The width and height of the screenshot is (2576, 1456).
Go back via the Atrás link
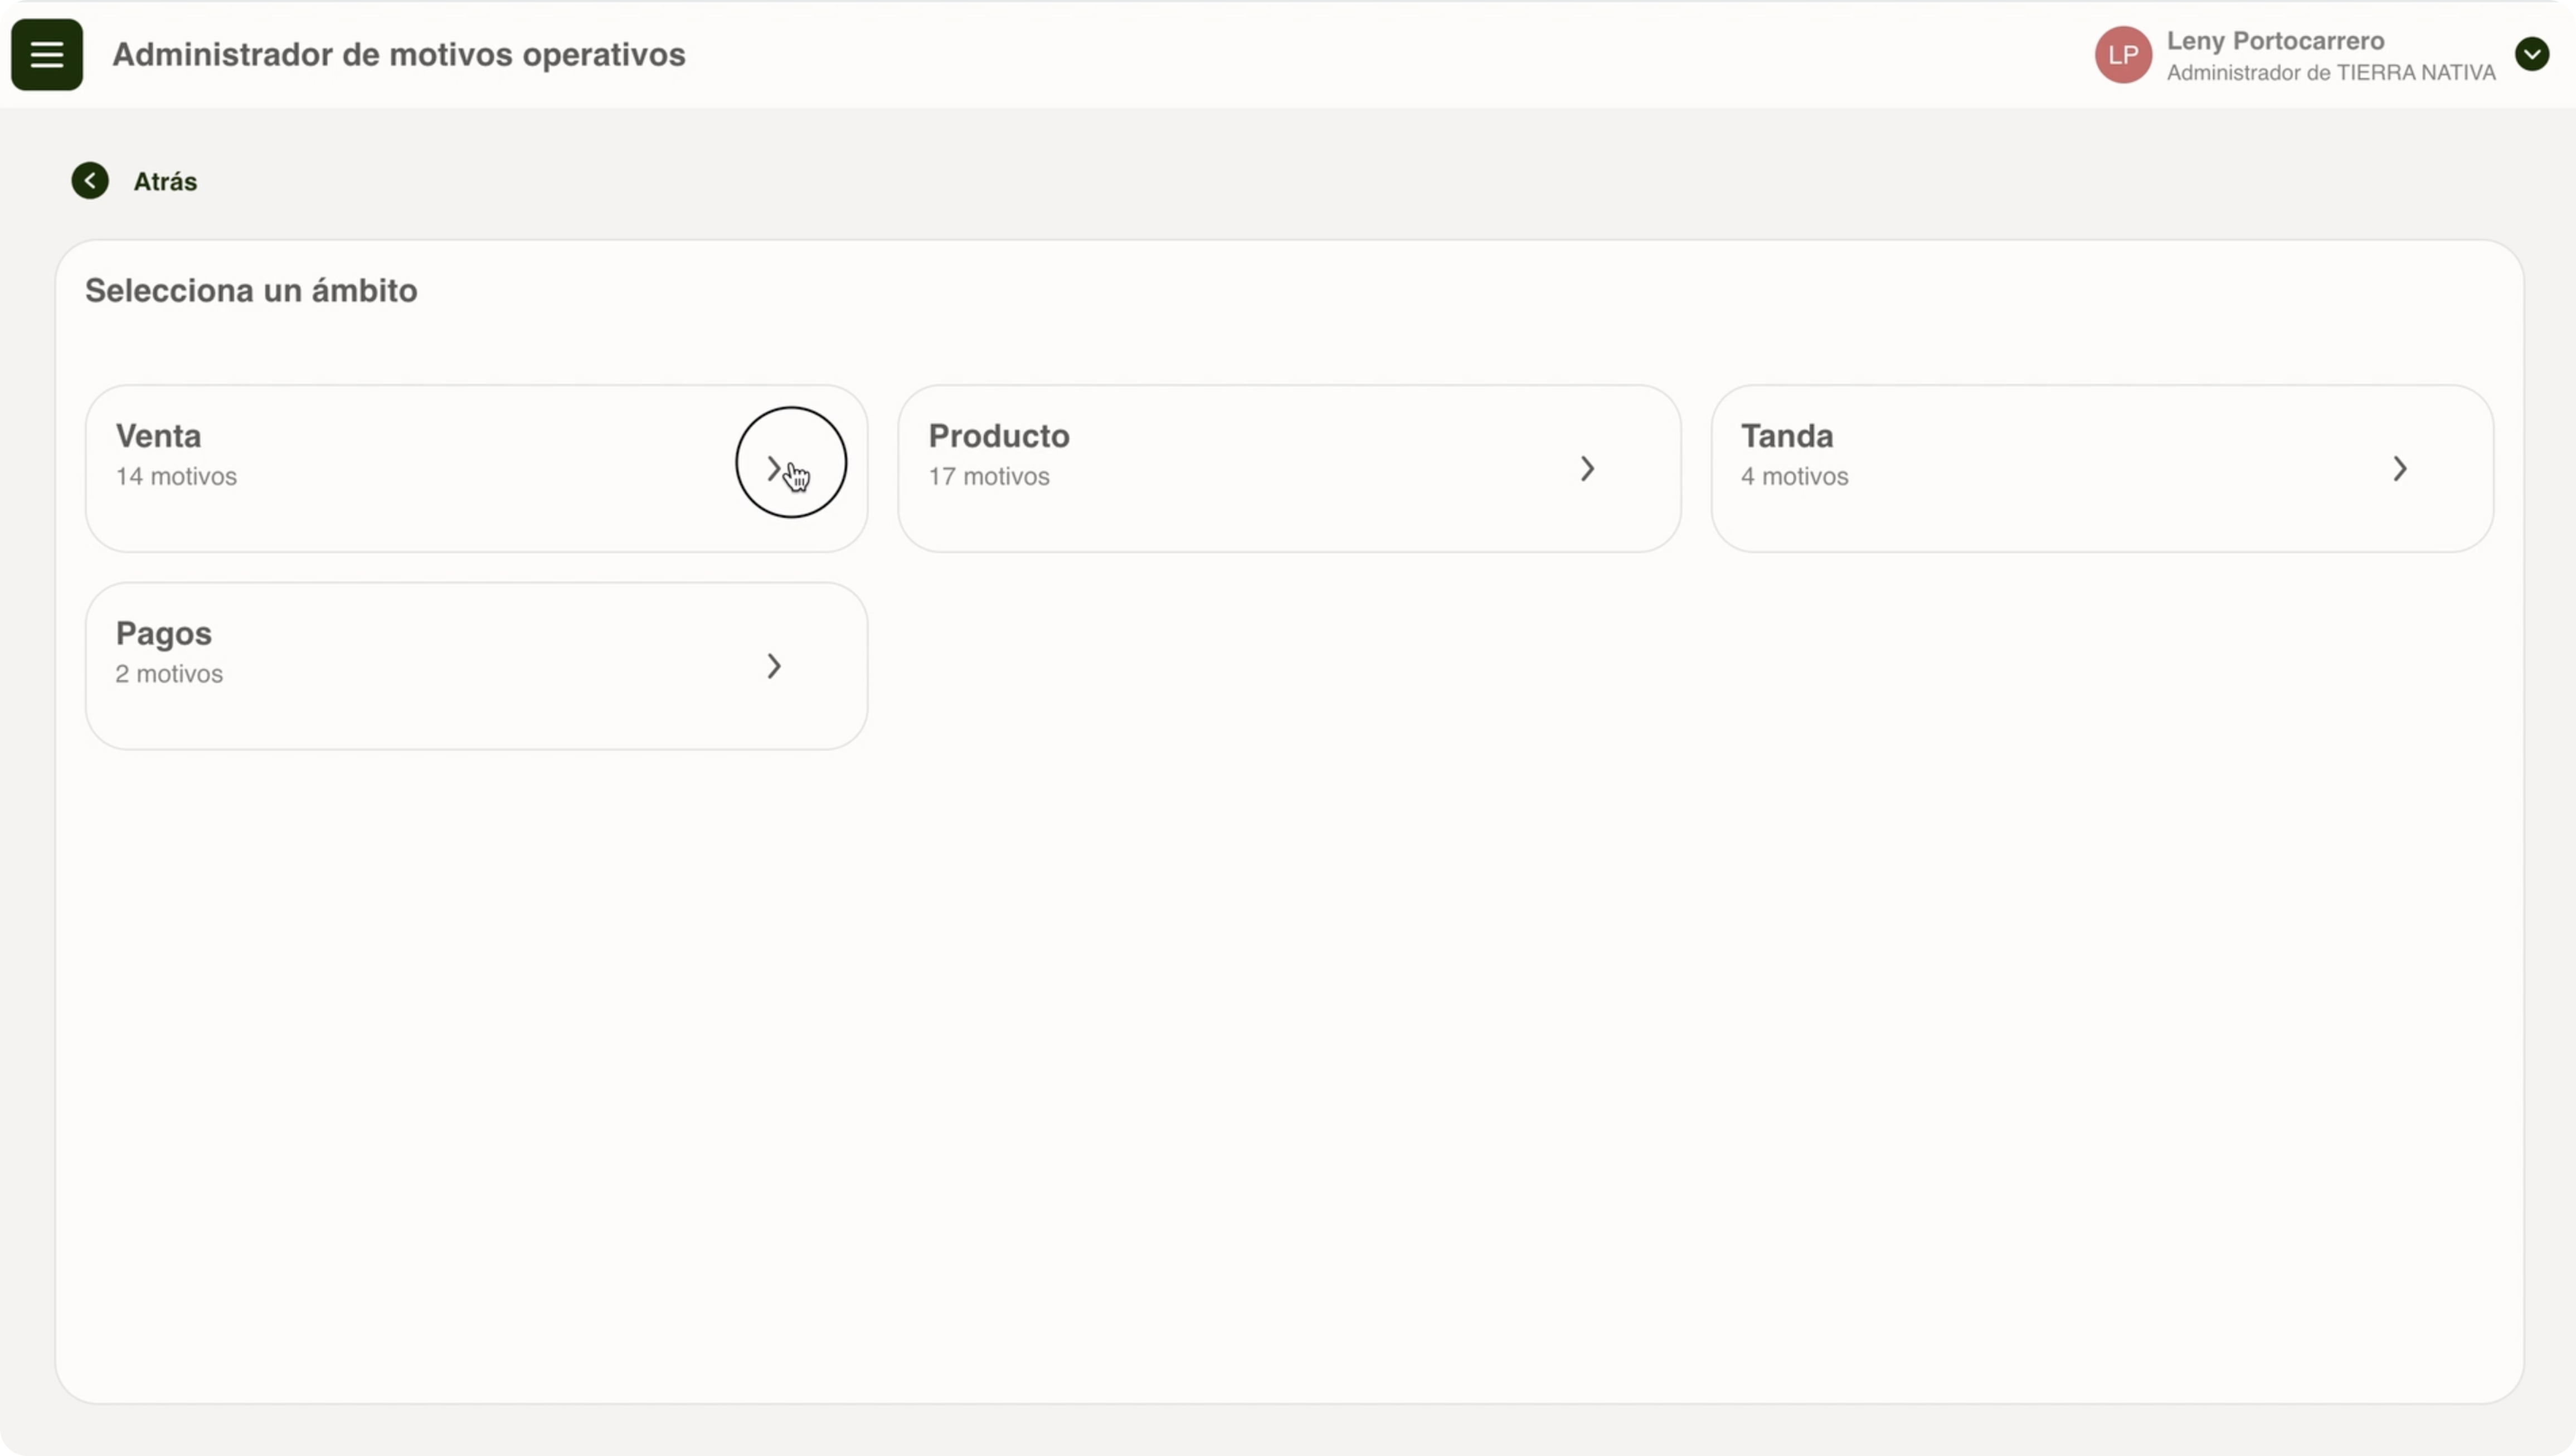pos(165,182)
